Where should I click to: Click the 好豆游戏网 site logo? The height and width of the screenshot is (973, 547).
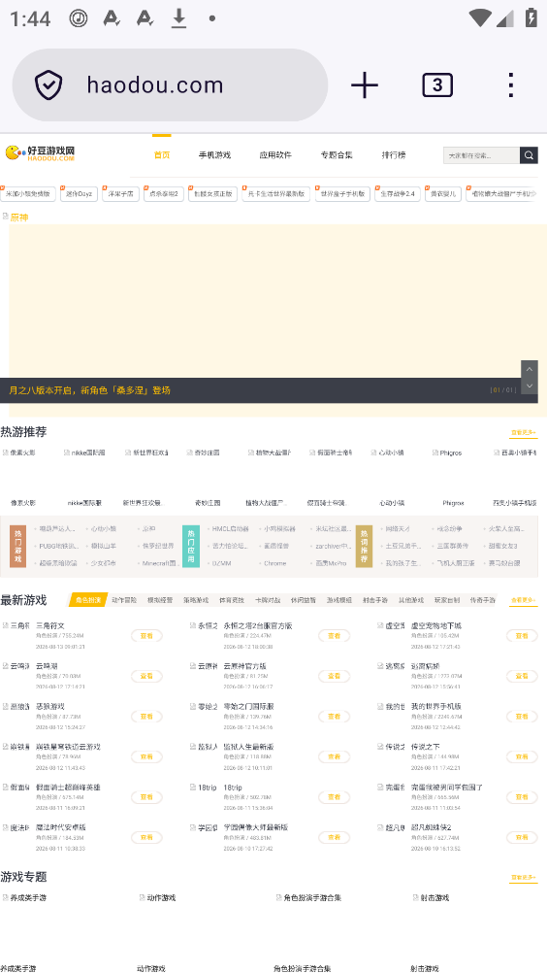coord(41,152)
